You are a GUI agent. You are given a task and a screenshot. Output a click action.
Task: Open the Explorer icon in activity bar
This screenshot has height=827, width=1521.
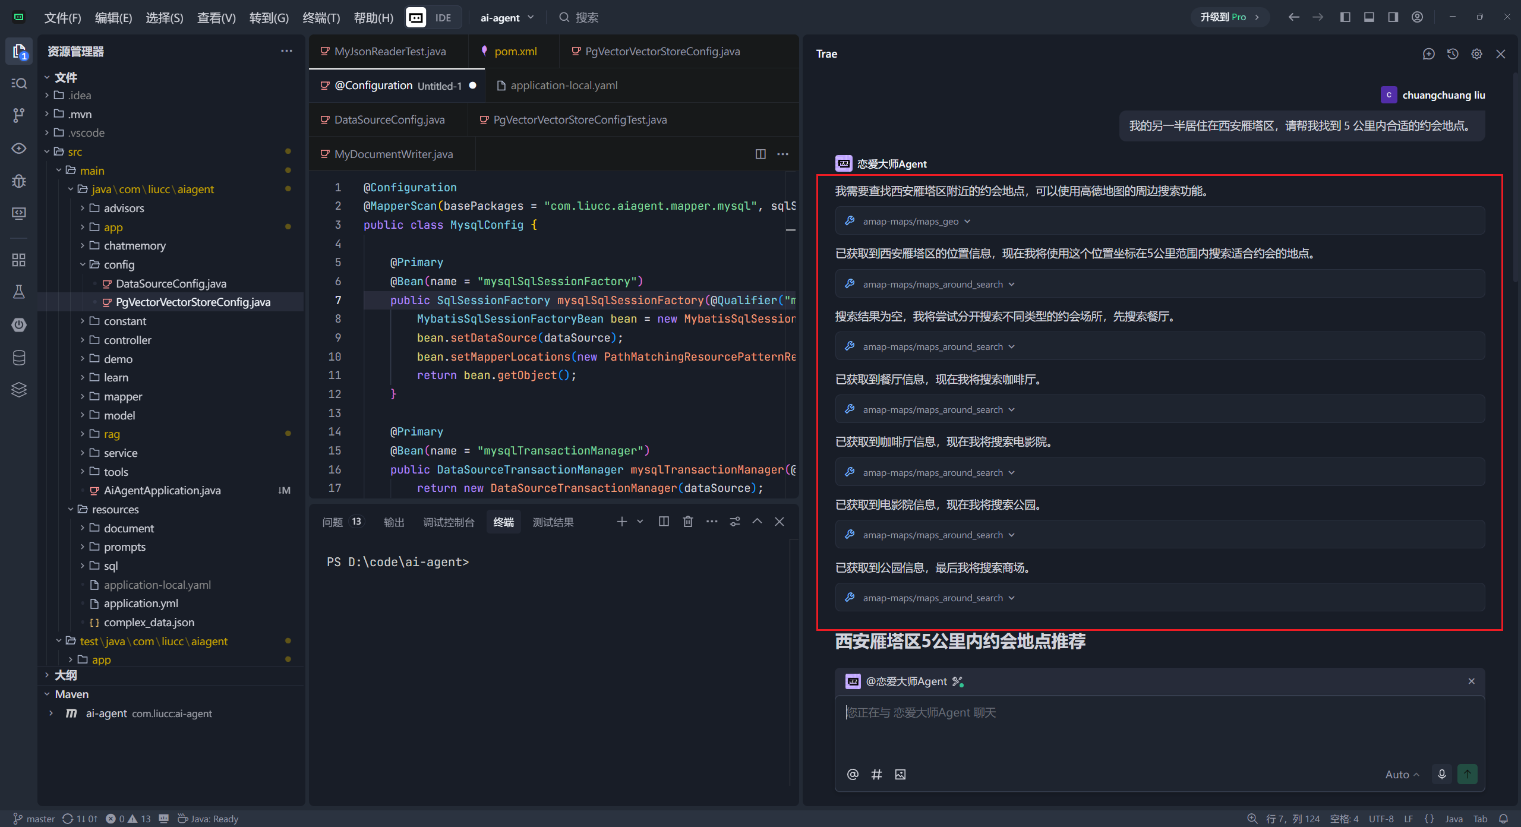(x=19, y=51)
